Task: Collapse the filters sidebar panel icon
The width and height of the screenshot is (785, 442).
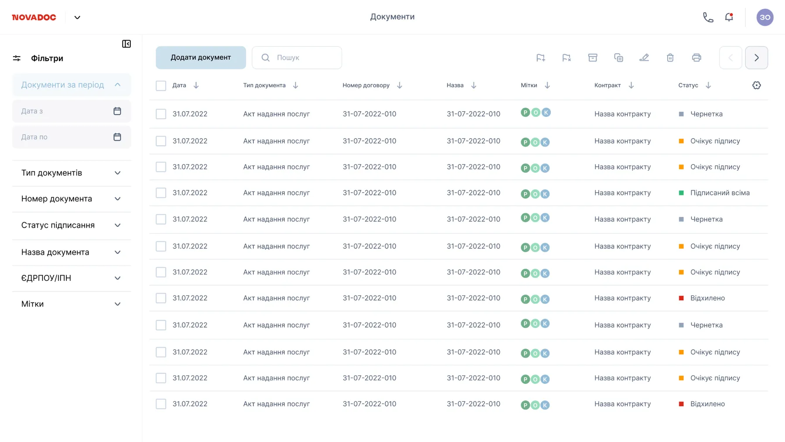Action: click(x=126, y=44)
